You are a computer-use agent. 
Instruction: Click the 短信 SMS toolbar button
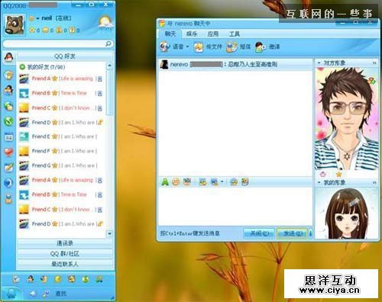pyautogui.click(x=238, y=47)
